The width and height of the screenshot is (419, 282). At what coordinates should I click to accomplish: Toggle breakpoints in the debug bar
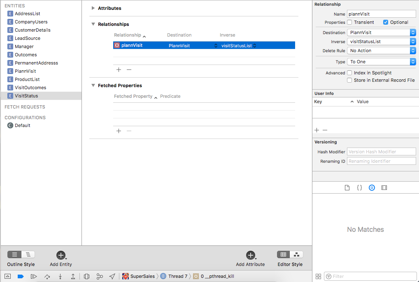pos(21,276)
